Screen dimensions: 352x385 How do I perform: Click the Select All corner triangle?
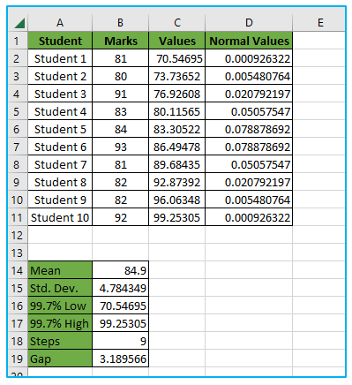coord(19,23)
